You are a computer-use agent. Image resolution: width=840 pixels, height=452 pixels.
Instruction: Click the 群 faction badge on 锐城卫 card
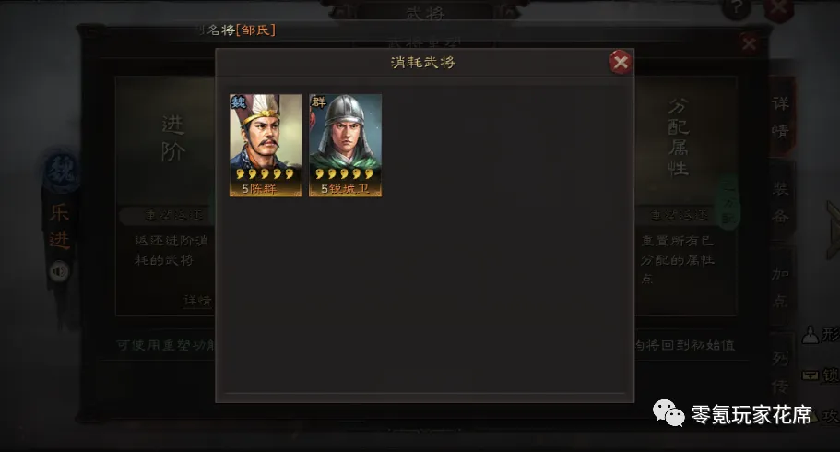(x=318, y=101)
